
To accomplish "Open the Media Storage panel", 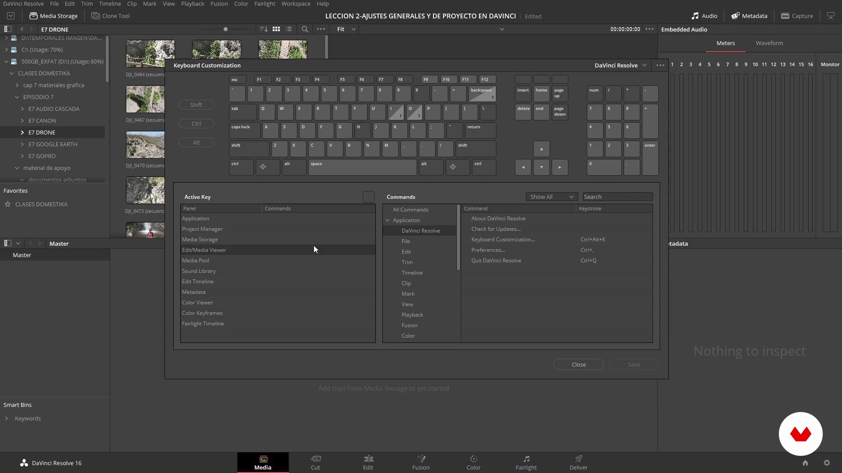I will pyautogui.click(x=53, y=16).
